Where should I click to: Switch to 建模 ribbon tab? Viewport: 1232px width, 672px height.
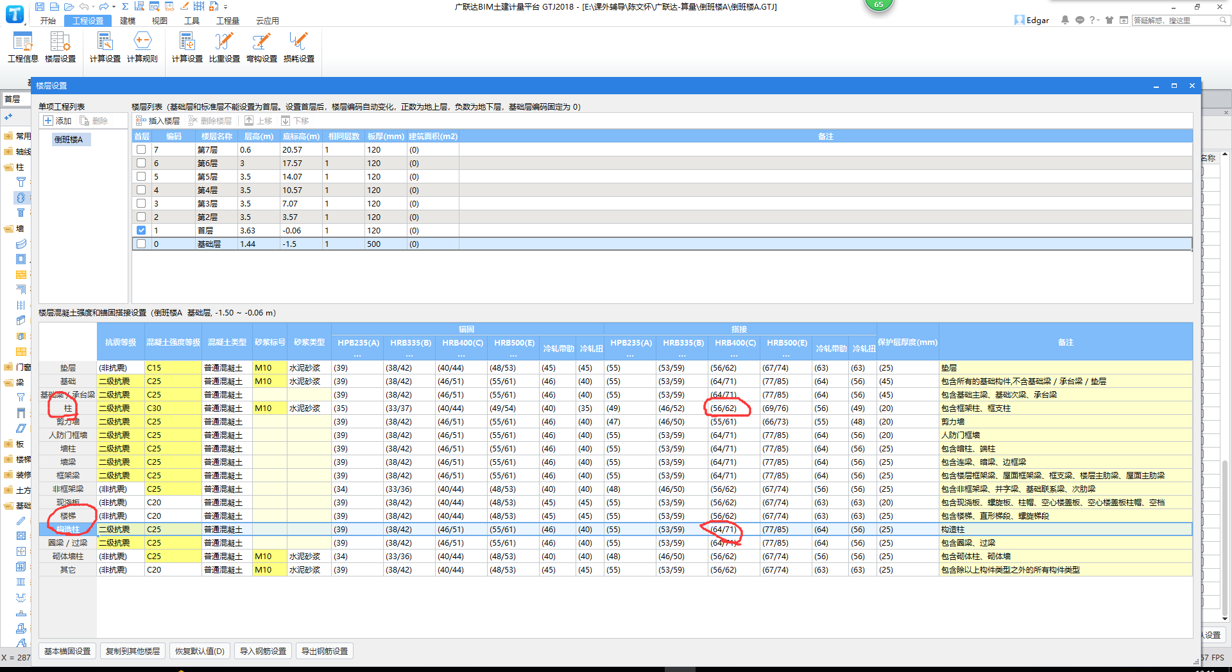[x=128, y=21]
